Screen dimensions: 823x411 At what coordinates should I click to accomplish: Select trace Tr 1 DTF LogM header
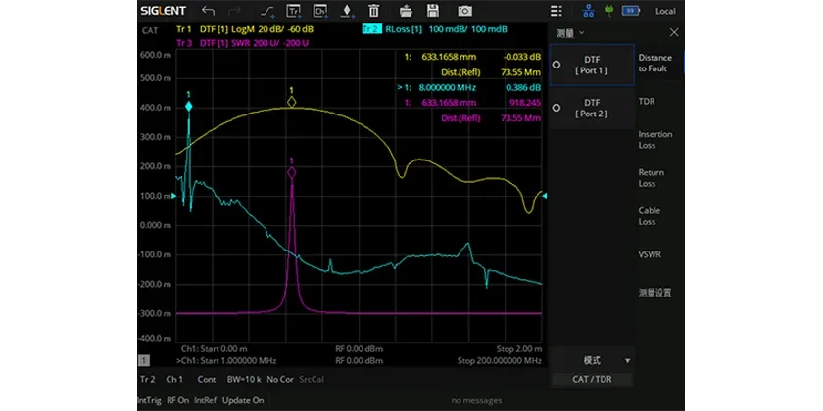(245, 29)
